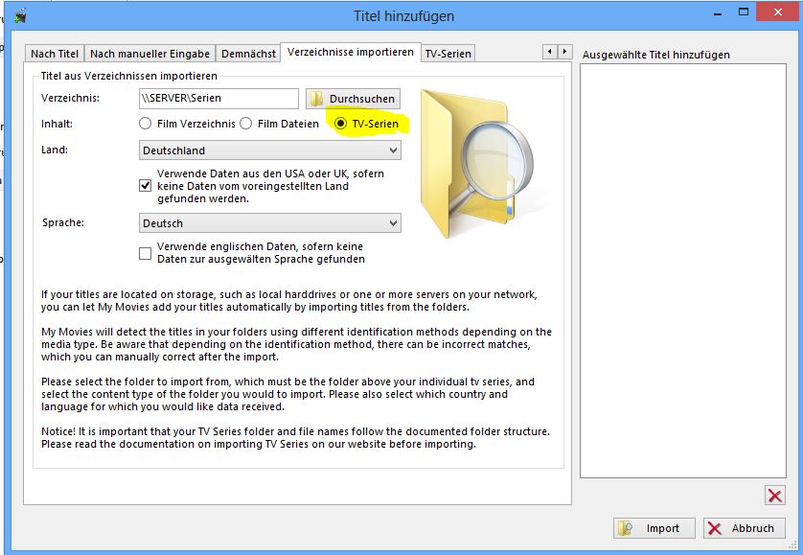Image resolution: width=803 pixels, height=555 pixels.
Task: Expand the Sprache dropdown showing Deutsch
Action: point(269,223)
